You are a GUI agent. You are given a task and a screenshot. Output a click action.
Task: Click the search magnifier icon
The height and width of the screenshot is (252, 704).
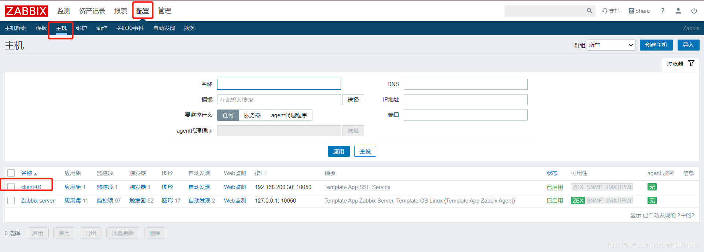[589, 11]
